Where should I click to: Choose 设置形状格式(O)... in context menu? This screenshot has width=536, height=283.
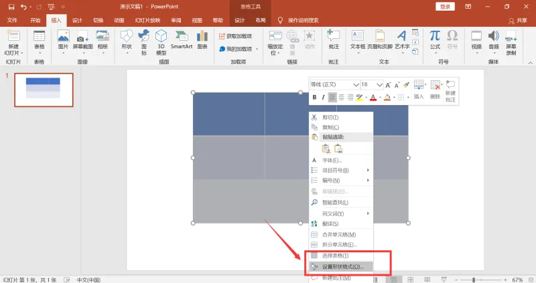pyautogui.click(x=341, y=267)
